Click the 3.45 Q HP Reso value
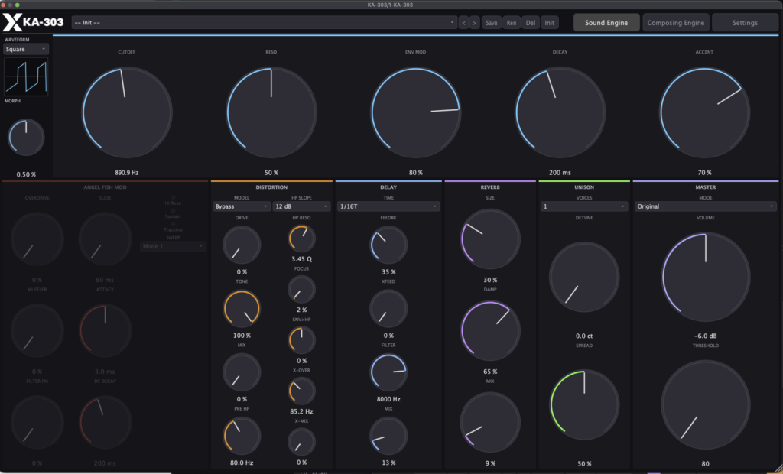Viewport: 783px width, 474px height. pos(301,259)
